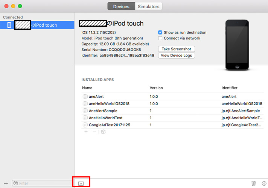The height and width of the screenshot is (188, 268).
Task: Click the trash icon to clear console
Action: pyautogui.click(x=254, y=183)
